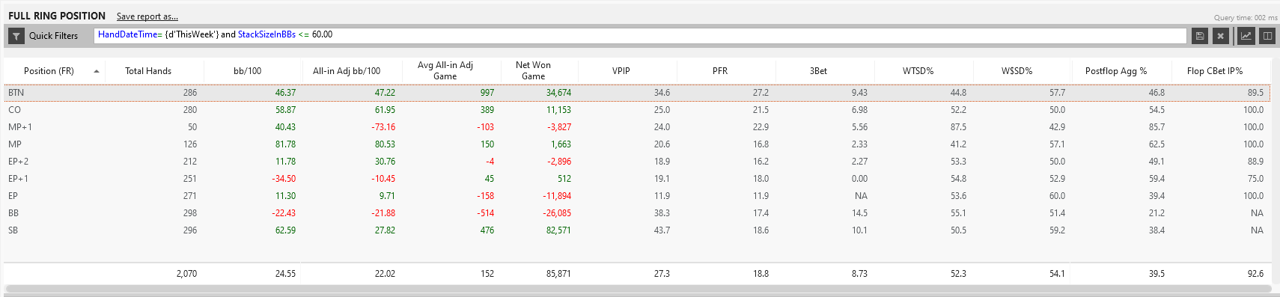Viewport: 1280px width, 297px height.
Task: Sort by the Flop CBet IP% header
Action: coord(1215,71)
